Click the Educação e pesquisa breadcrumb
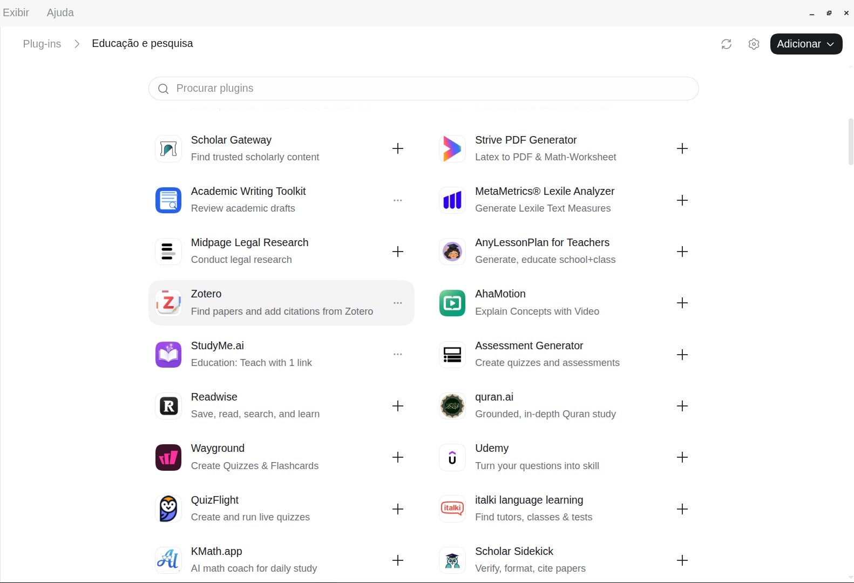Viewport: 854px width, 583px height. [x=143, y=43]
